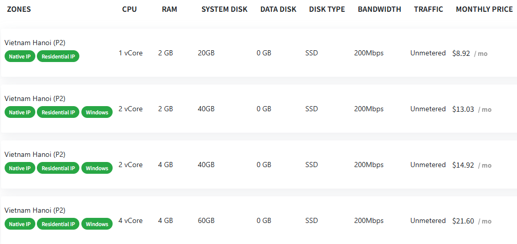Click the BANDWIDTH column header
The width and height of the screenshot is (517, 244).
(x=380, y=9)
